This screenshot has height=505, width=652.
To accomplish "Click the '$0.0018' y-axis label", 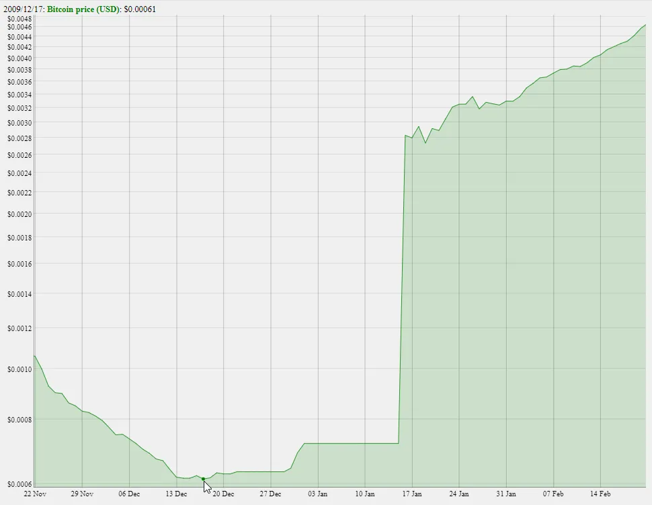I will [x=19, y=238].
